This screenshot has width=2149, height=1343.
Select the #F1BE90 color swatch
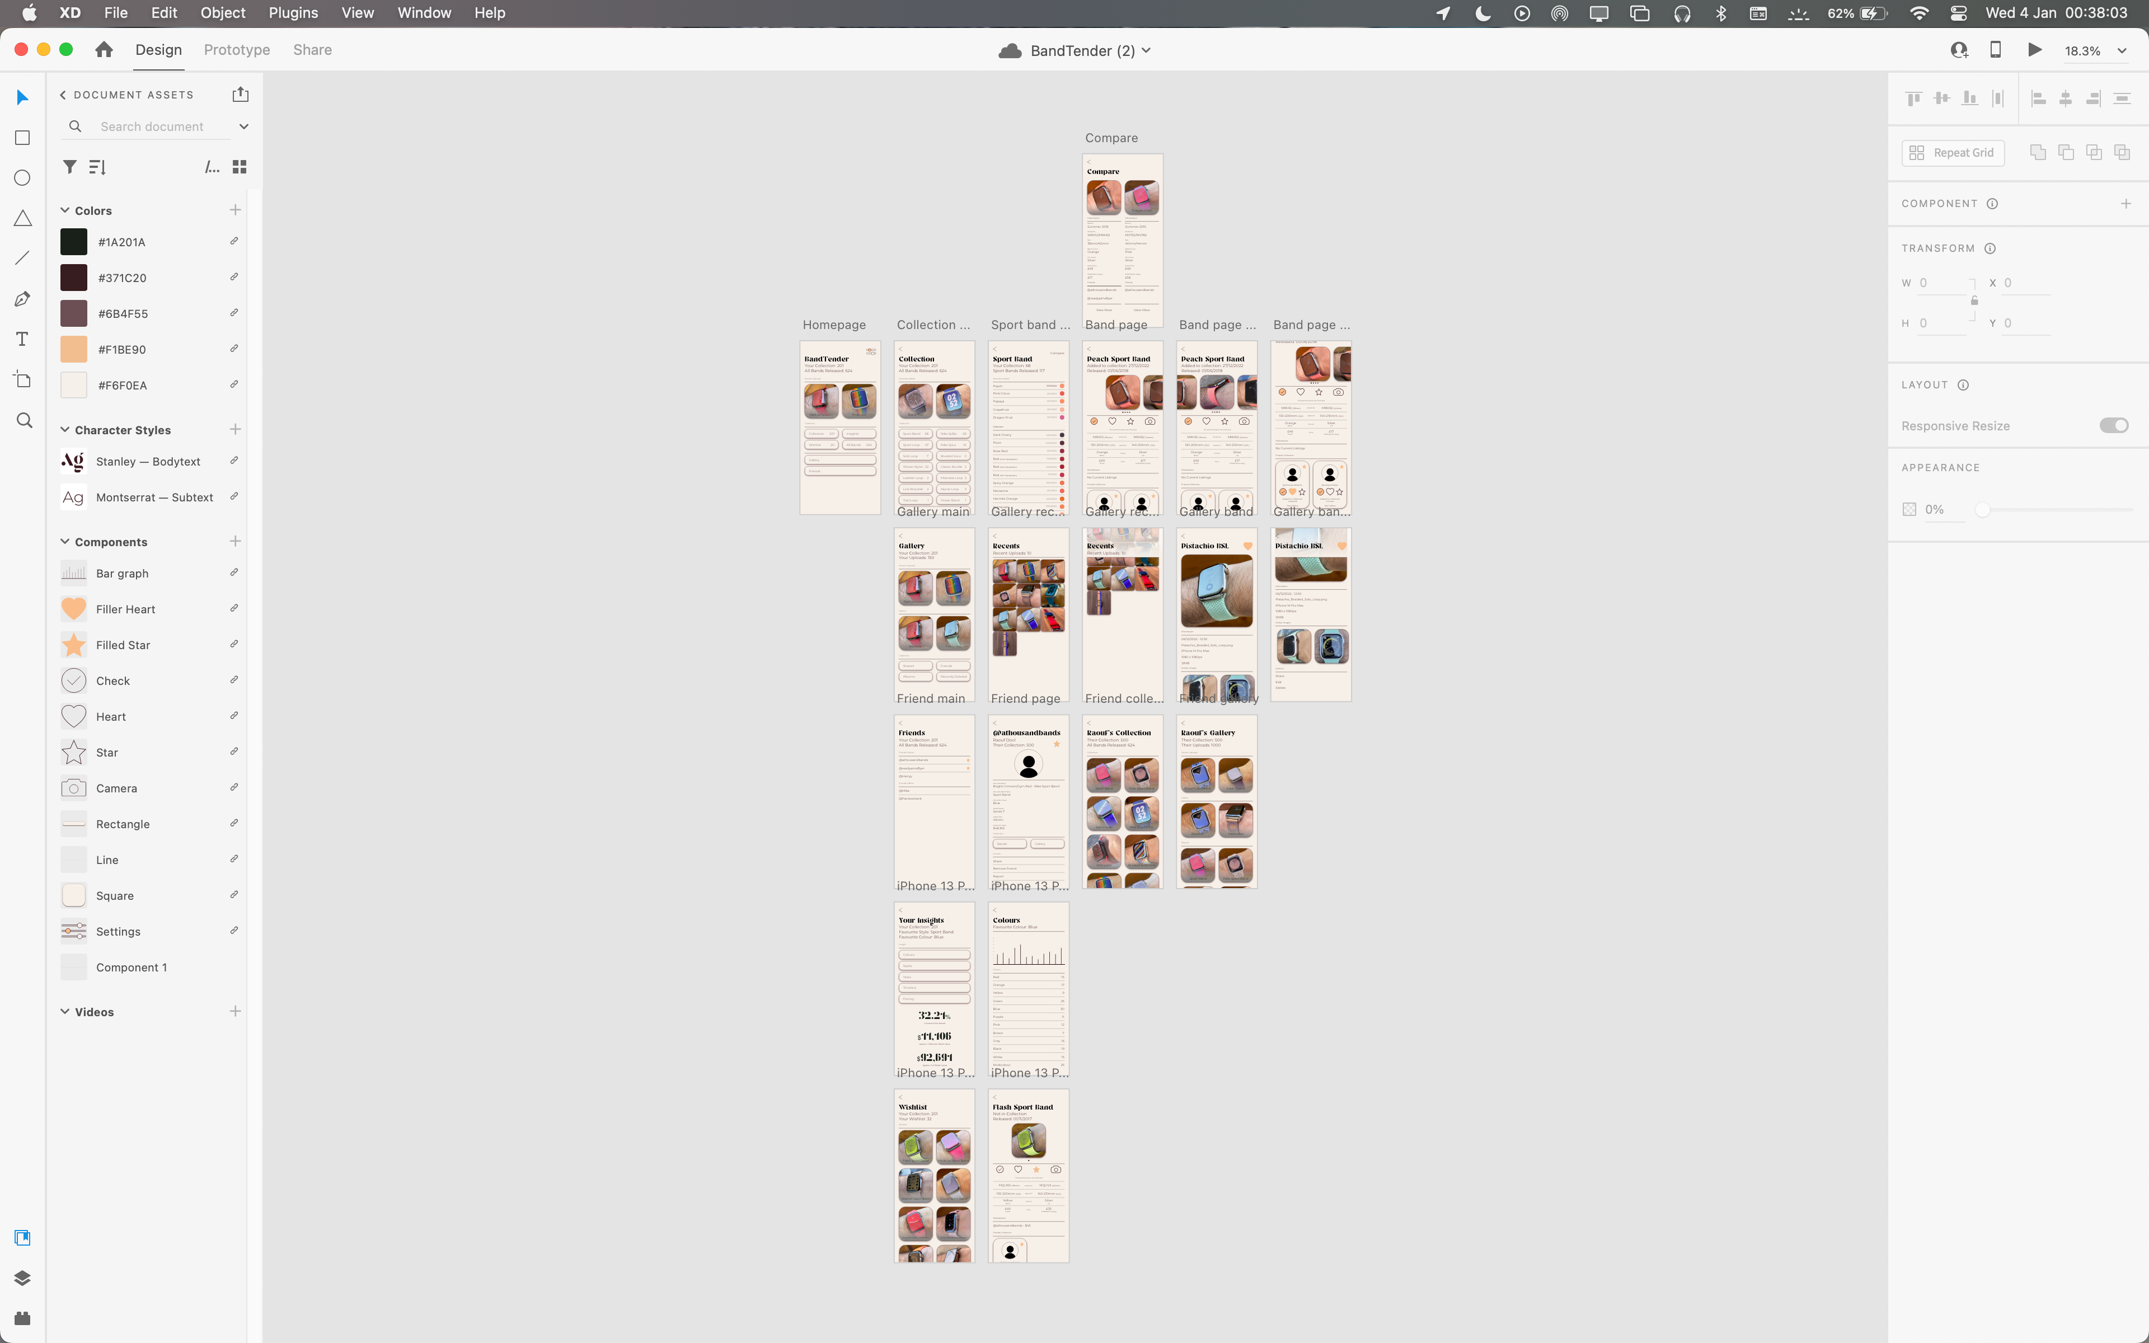tap(74, 349)
